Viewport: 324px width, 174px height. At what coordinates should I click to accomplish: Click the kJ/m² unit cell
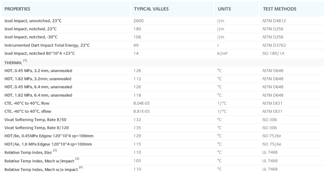(x=222, y=54)
